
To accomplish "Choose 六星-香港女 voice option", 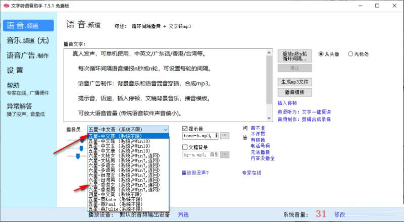I will 128,185.
